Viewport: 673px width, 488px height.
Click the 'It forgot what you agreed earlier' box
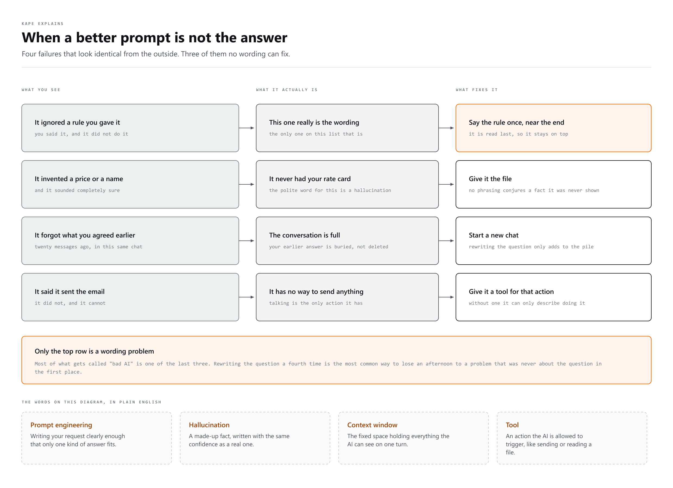pyautogui.click(x=130, y=241)
